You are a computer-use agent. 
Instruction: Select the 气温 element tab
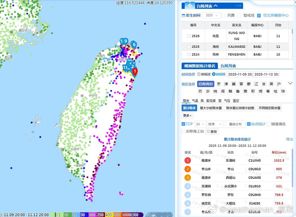pos(195,101)
